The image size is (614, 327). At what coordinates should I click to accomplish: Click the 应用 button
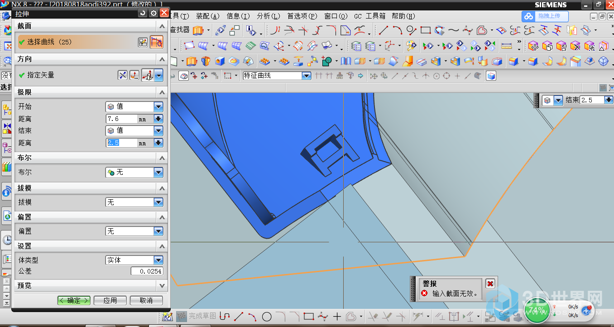pos(110,300)
